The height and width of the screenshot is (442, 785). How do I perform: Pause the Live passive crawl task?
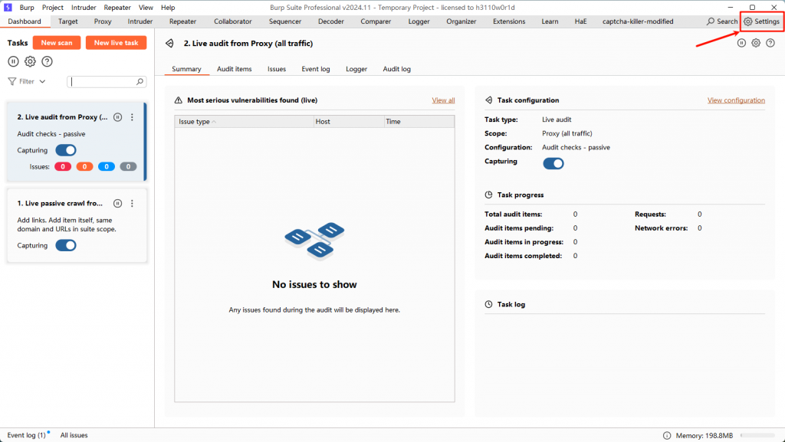coord(117,204)
